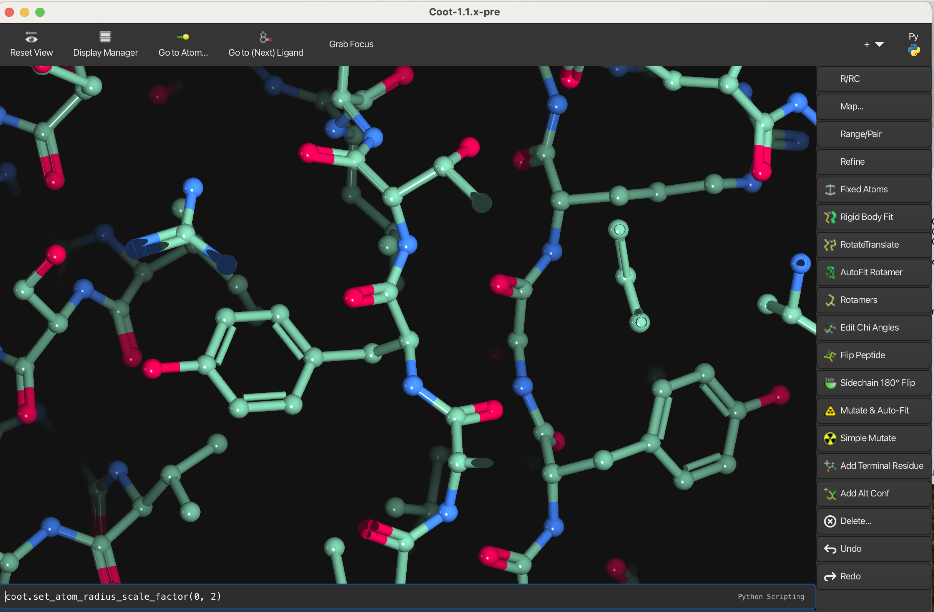Choose the Flip Peptide tool
The image size is (934, 612).
click(873, 355)
